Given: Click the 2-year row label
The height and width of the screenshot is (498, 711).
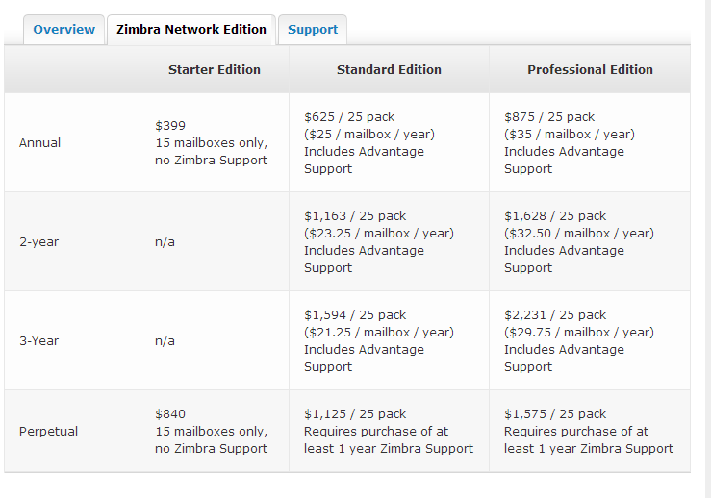Looking at the screenshot, I should (x=38, y=242).
